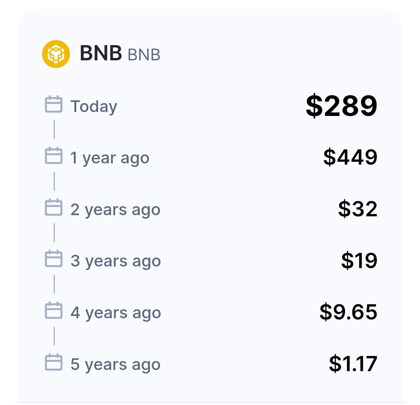This screenshot has height=405, width=420.
Task: Click the calendar icon beside 1 year ago
Action: coord(54,156)
